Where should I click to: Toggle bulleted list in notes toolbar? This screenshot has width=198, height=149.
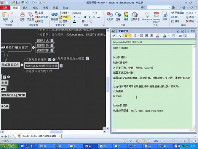(x=142, y=36)
